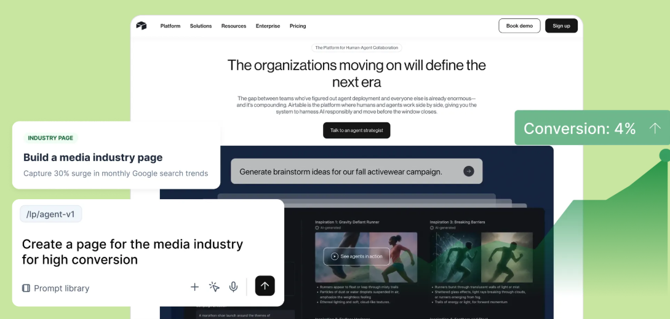Open the Breaking Barriers image

(481, 258)
